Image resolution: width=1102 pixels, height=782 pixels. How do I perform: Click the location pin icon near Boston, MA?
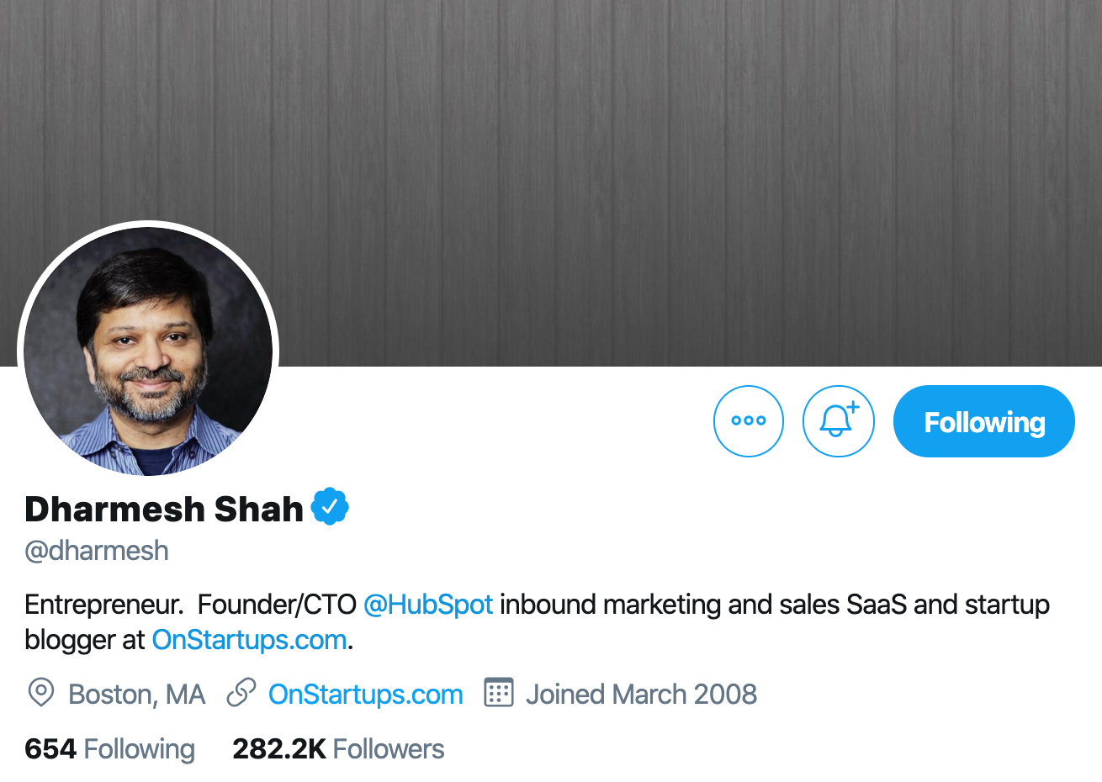[39, 694]
